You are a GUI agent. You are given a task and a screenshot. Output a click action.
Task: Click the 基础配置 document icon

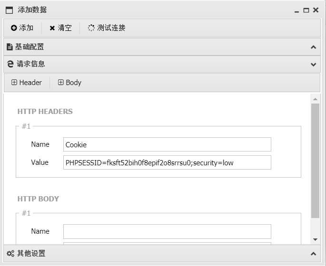point(9,47)
